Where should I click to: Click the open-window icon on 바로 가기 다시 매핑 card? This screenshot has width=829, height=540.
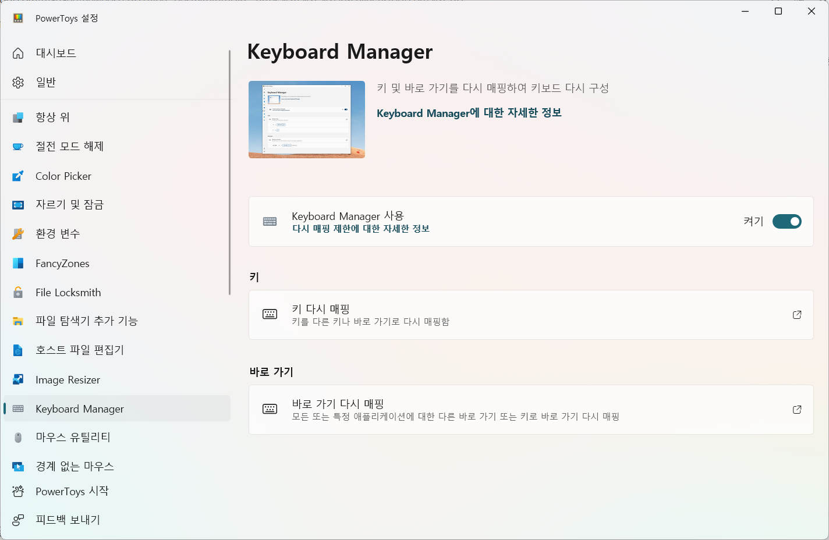(797, 410)
